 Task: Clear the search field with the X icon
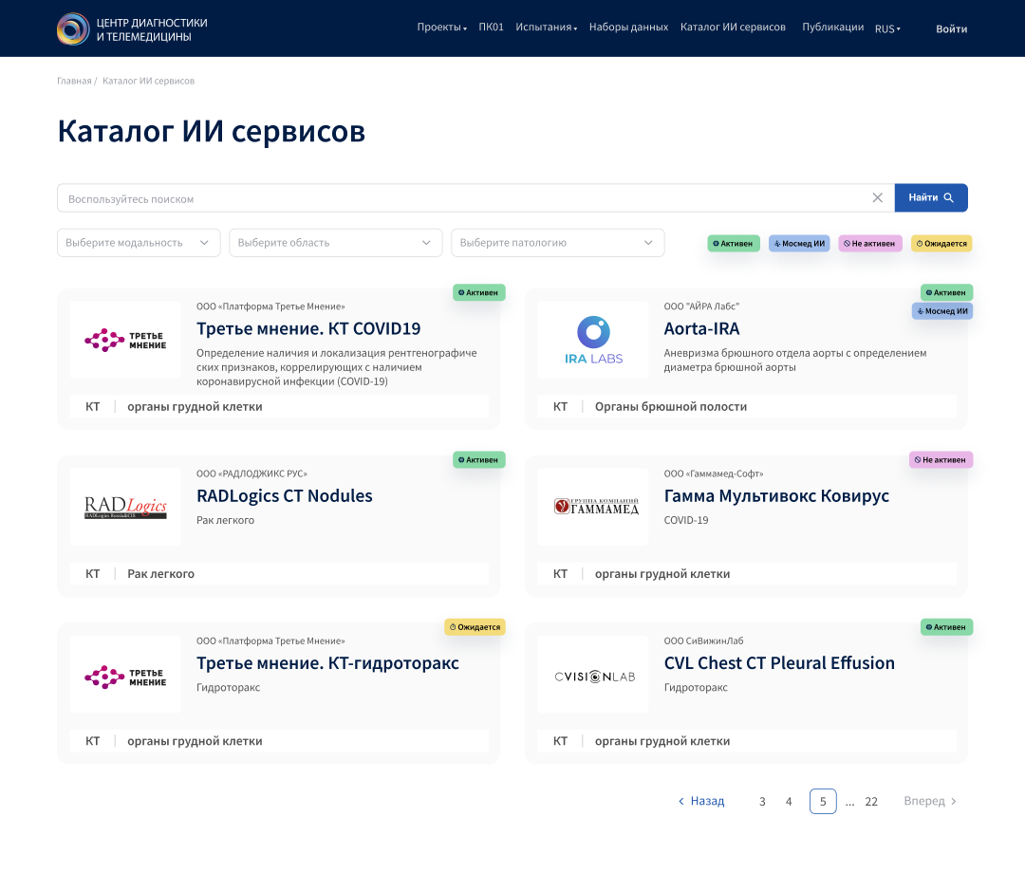point(877,198)
